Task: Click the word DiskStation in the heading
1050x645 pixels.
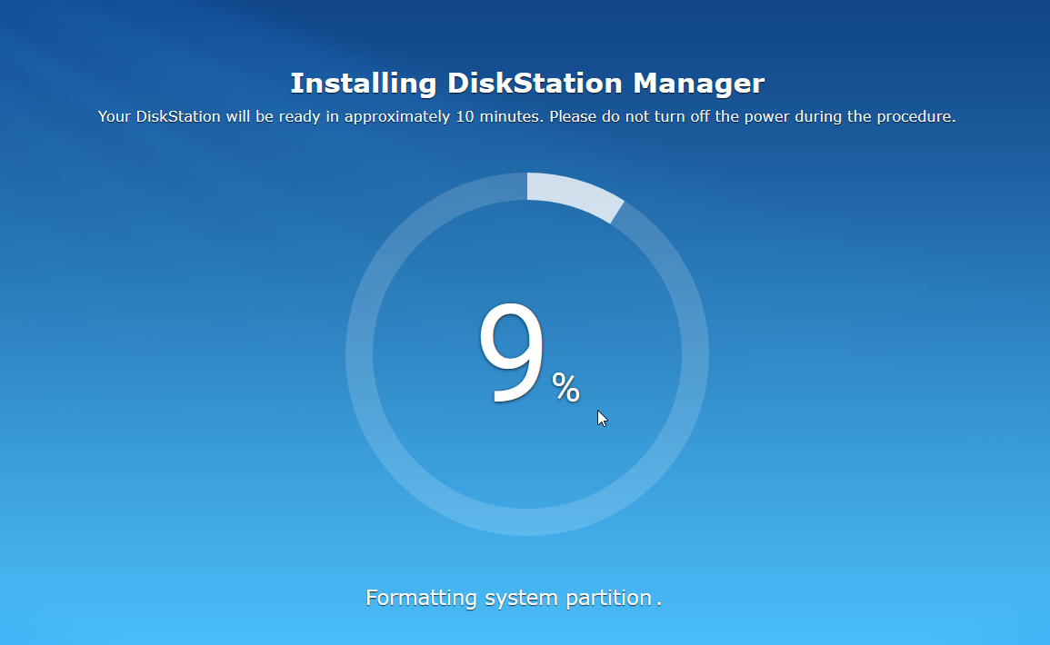Action: pos(535,84)
